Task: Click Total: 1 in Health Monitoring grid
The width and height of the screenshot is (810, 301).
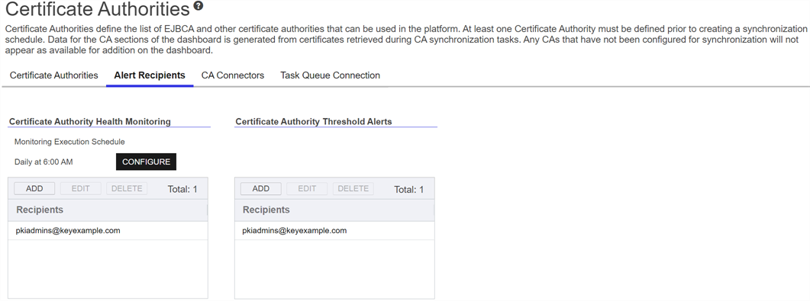Action: click(182, 190)
